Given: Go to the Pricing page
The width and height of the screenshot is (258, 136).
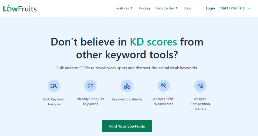Looking at the screenshot, I should tap(144, 8).
